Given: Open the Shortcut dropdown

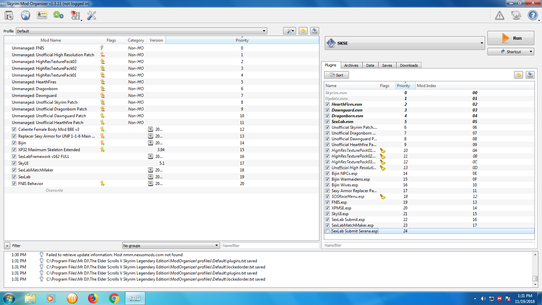Looking at the screenshot, I should tap(510, 52).
